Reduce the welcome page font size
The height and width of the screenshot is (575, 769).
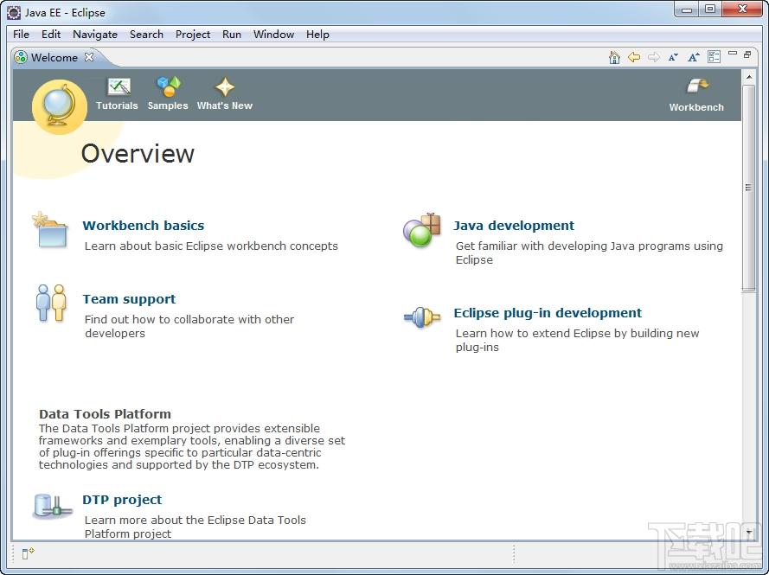(x=673, y=57)
